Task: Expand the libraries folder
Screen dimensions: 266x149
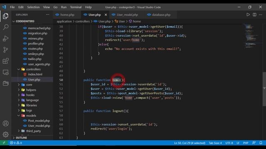Action: (x=32, y=105)
